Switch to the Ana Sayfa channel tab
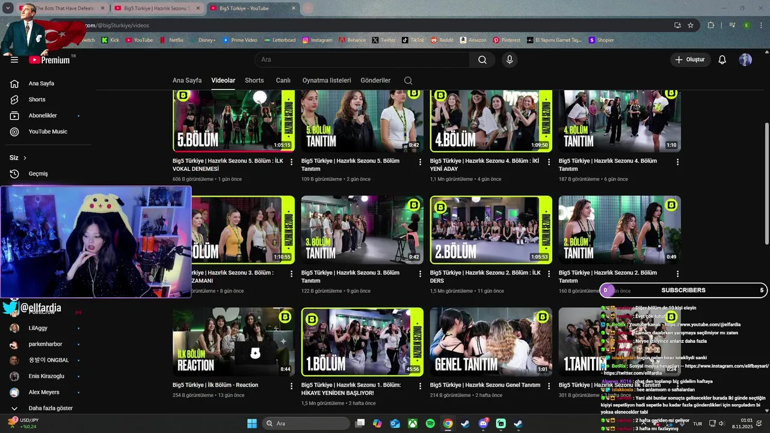 [187, 81]
